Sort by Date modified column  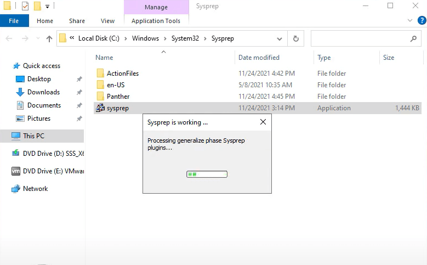click(259, 58)
